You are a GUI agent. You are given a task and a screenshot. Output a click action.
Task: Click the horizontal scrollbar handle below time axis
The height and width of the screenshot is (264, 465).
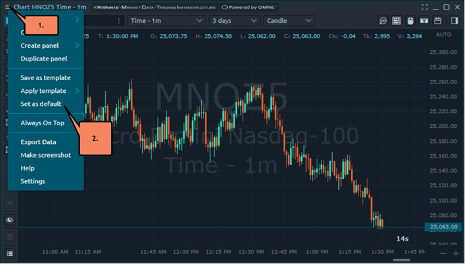[x=402, y=260]
